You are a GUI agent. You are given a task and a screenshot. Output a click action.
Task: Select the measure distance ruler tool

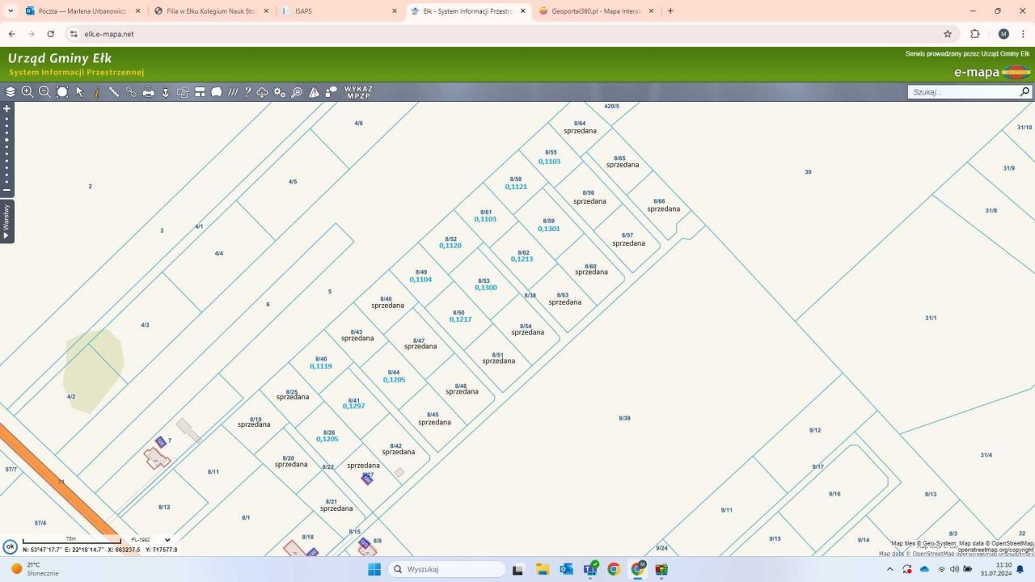pos(114,92)
